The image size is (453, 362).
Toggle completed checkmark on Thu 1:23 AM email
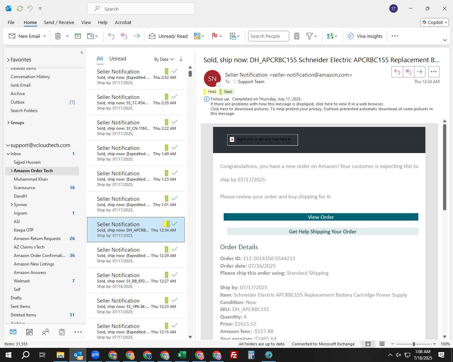[x=174, y=173]
